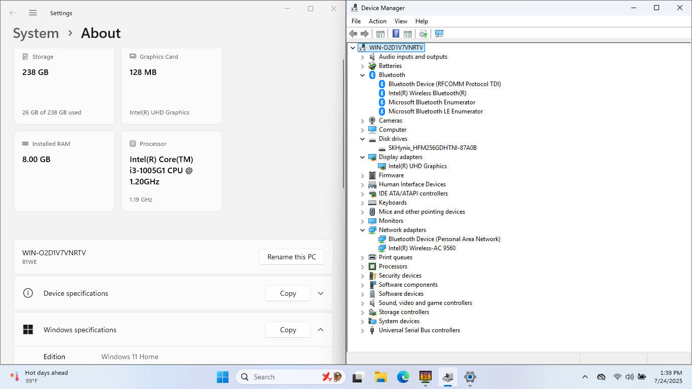Select the Firmware category icon
The width and height of the screenshot is (692, 389).
point(372,175)
